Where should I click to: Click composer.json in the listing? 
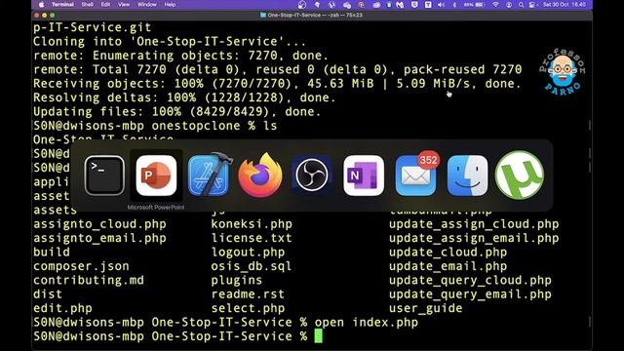[x=81, y=266]
